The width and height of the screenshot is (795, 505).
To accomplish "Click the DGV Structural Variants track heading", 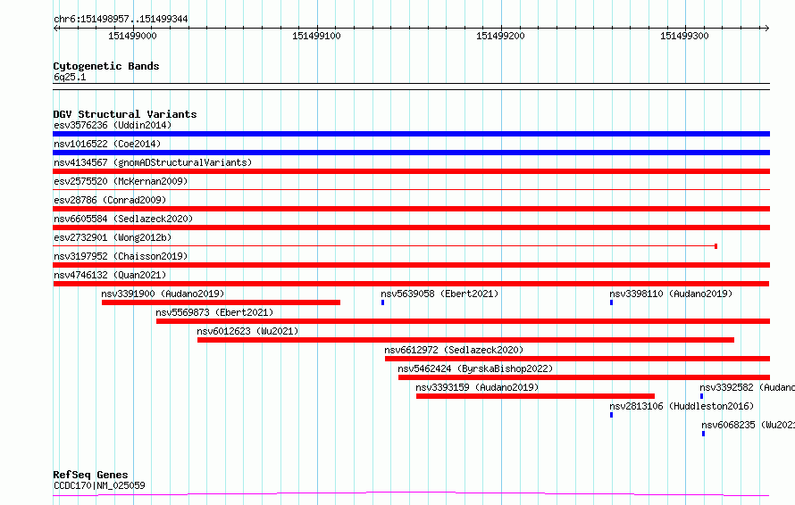I will 125,114.
